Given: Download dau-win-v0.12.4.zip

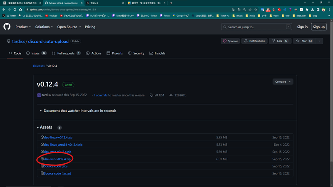Looking at the screenshot, I should pyautogui.click(x=57, y=159).
